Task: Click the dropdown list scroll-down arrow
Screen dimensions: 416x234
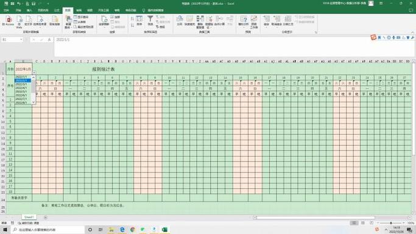Action: [33, 102]
